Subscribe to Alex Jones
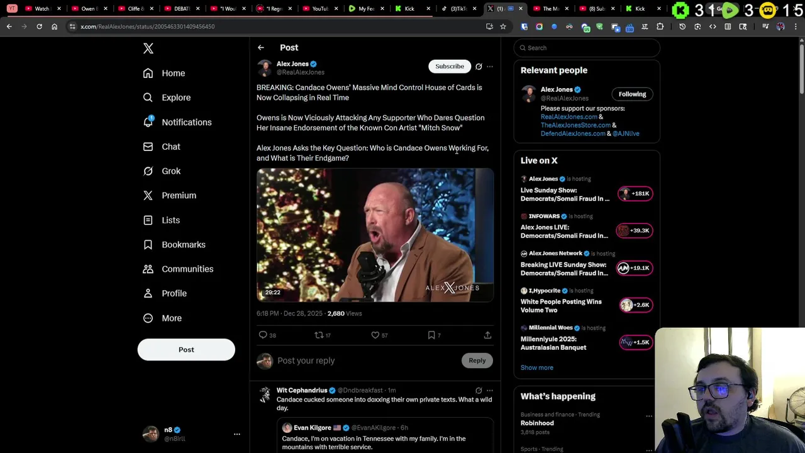The height and width of the screenshot is (453, 805). [x=450, y=67]
